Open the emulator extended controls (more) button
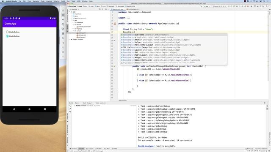Viewport: 271px width, 152px height. 63,57
